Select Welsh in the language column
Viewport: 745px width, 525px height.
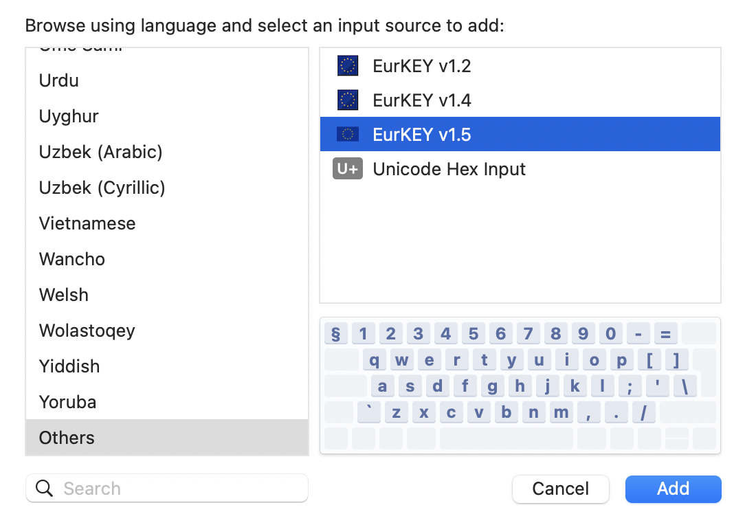pyautogui.click(x=64, y=295)
